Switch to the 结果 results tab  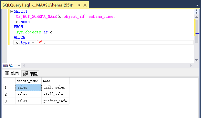pyautogui.click(x=12, y=73)
